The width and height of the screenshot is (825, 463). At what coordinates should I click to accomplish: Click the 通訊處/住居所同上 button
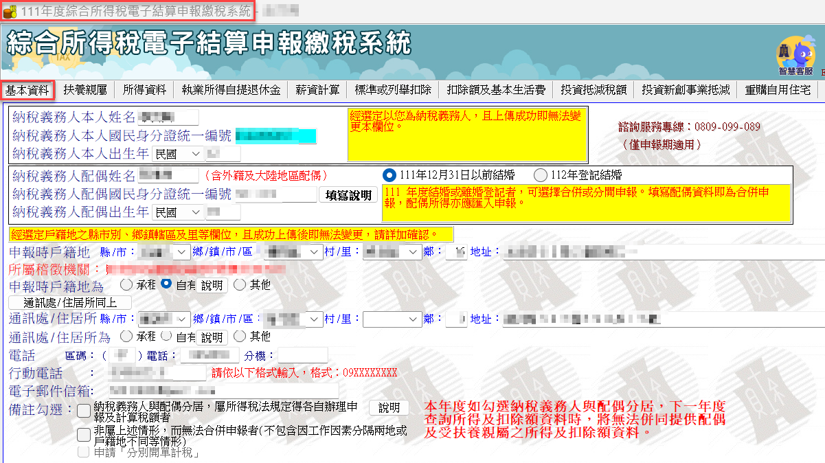70,302
